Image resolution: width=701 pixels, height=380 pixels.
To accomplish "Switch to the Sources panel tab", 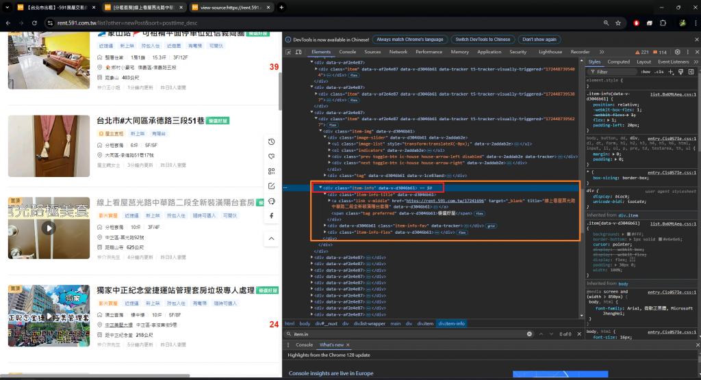I will pyautogui.click(x=372, y=52).
